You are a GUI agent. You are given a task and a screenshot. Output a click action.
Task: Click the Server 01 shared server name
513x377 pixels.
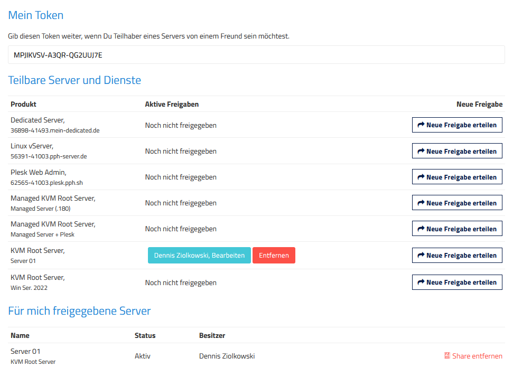pyautogui.click(x=25, y=352)
